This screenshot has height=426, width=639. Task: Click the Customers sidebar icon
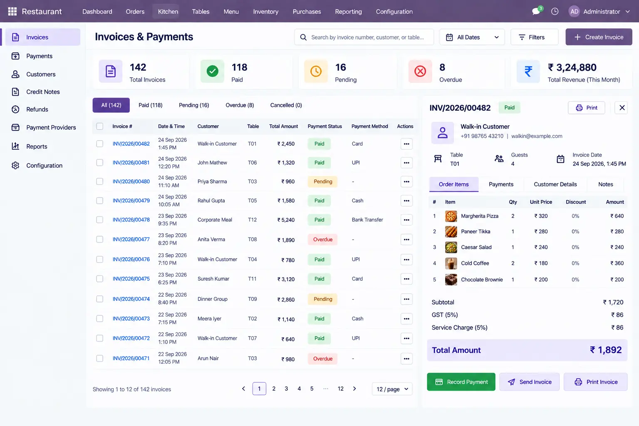point(15,74)
